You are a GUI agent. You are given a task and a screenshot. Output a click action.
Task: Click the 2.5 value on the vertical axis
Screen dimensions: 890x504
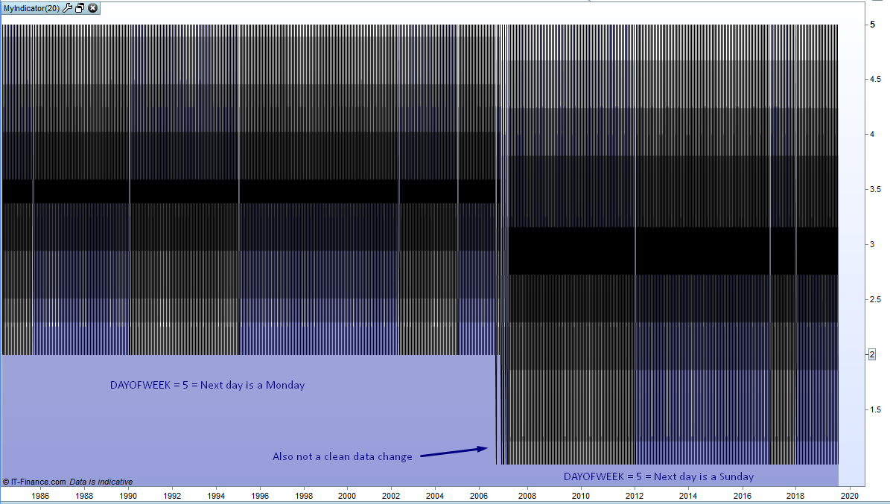(x=875, y=299)
